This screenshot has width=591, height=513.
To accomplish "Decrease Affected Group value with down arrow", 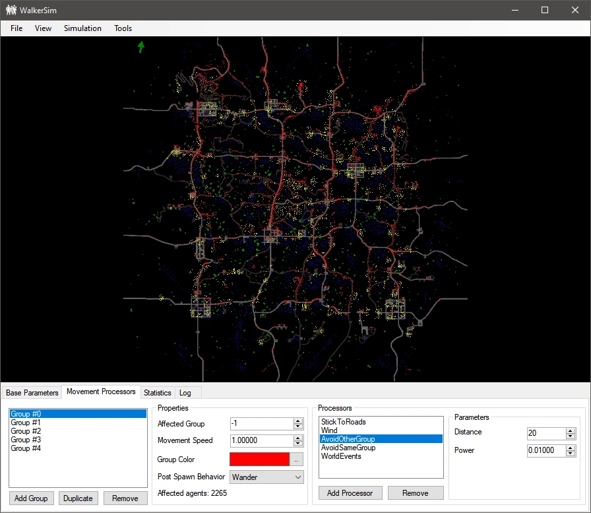I will pos(298,427).
